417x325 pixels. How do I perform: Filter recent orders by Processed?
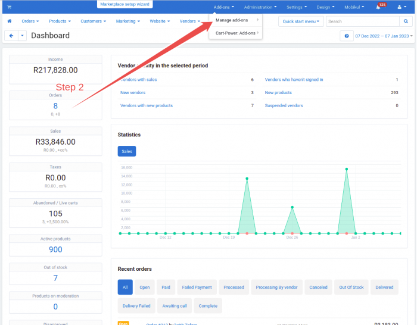tap(234, 287)
